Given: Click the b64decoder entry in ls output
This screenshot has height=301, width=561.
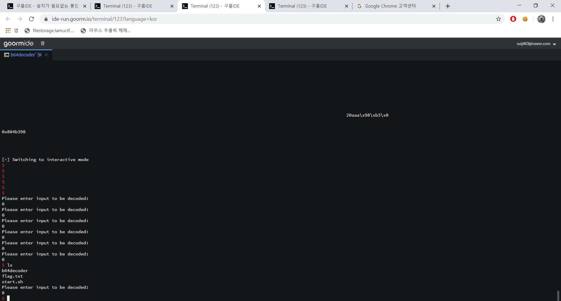Looking at the screenshot, I should 15,271.
